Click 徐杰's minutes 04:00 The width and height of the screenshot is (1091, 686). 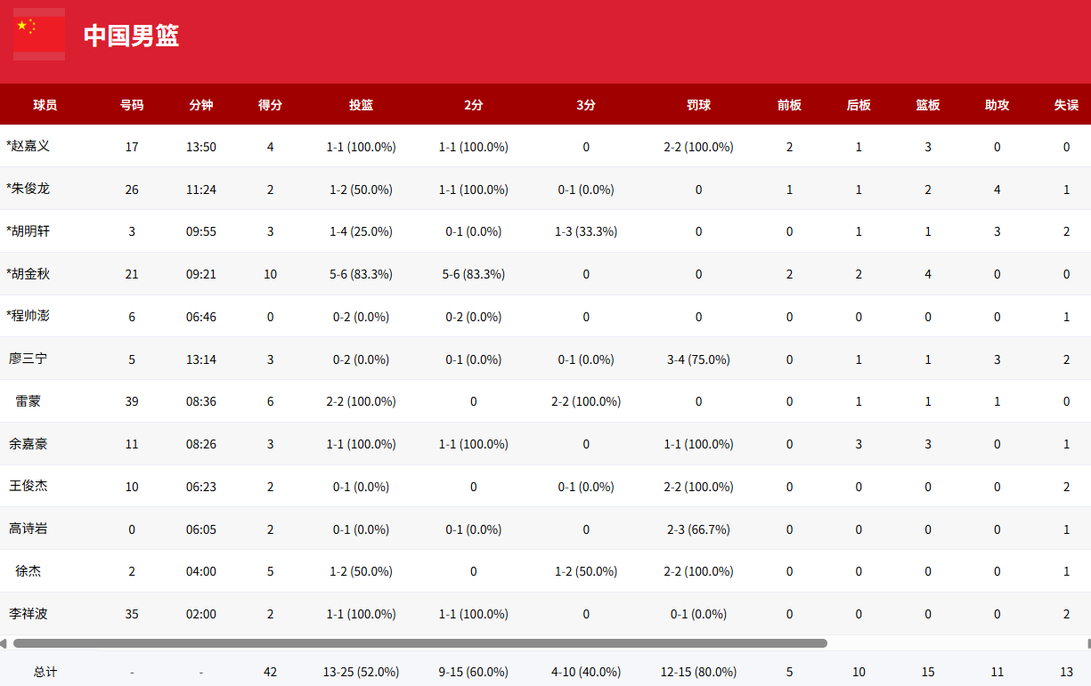(x=201, y=571)
